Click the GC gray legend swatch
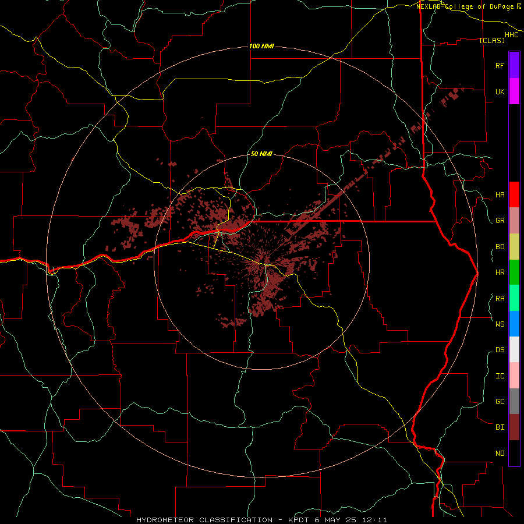 coord(514,401)
